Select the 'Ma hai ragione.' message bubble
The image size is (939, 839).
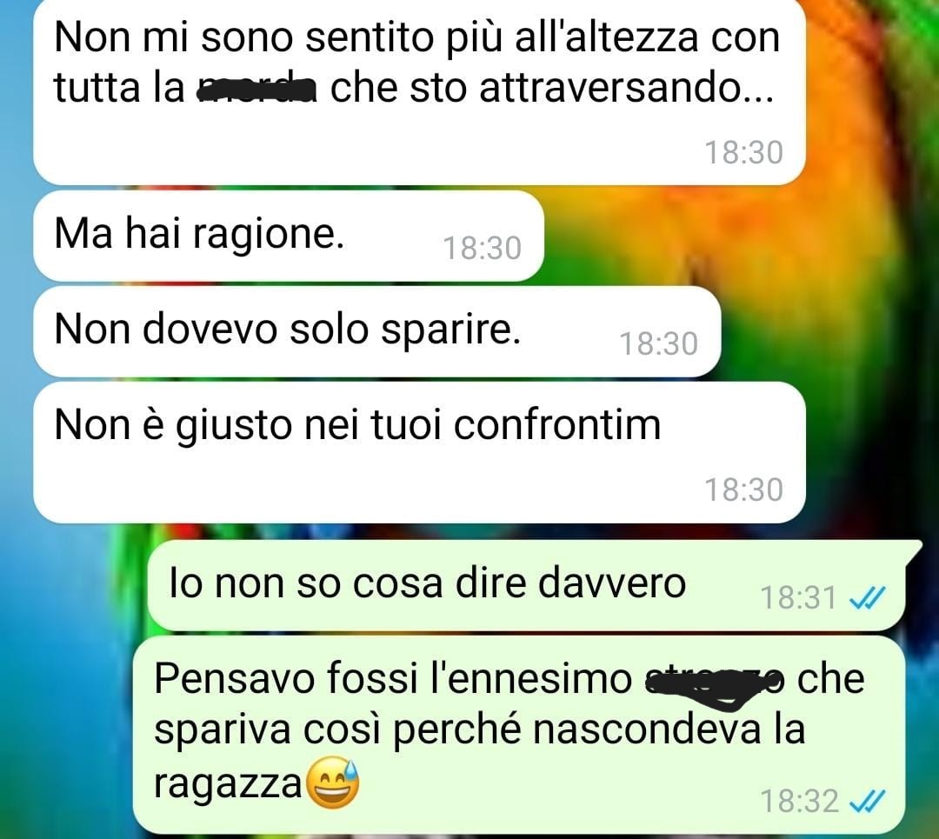point(289,236)
